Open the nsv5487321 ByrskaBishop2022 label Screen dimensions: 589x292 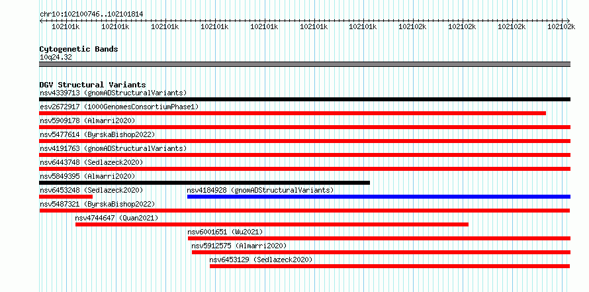[97, 204]
